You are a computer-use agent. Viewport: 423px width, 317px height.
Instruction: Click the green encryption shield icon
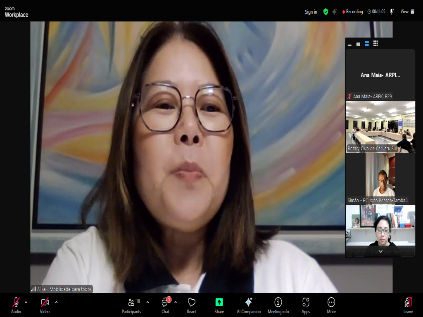[326, 12]
